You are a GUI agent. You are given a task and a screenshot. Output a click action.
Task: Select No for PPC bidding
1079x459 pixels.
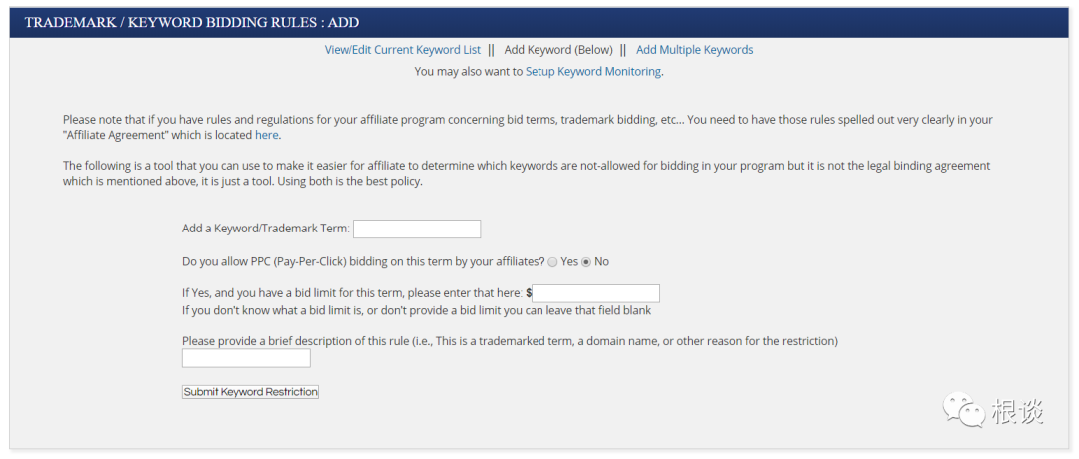tap(586, 262)
